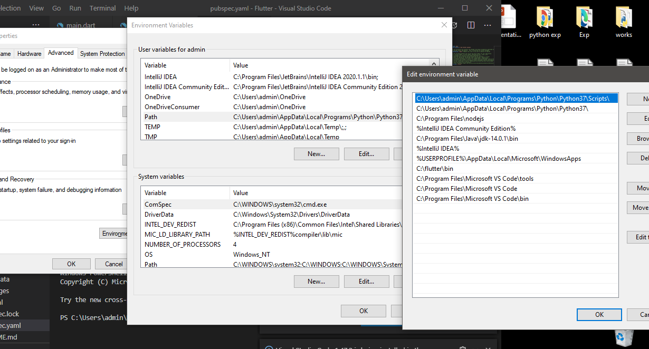Open the Terminal menu in VS Code
649x349 pixels.
(102, 8)
